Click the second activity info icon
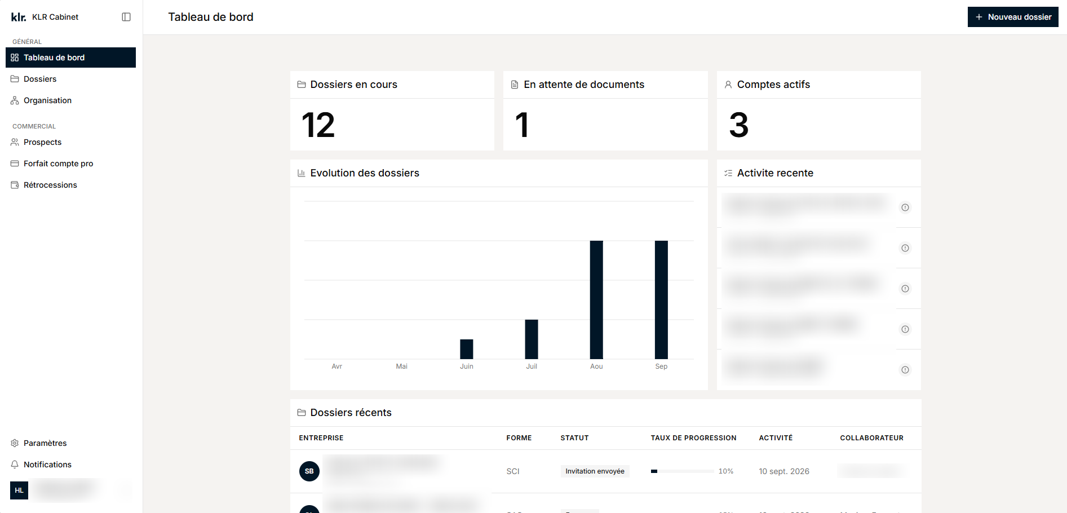The height and width of the screenshot is (513, 1067). (905, 248)
